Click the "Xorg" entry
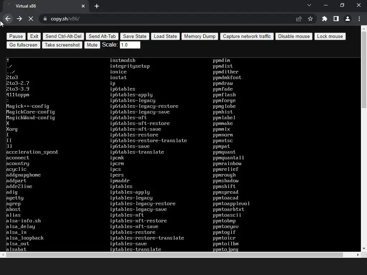This screenshot has width=367, height=275. tap(12, 129)
